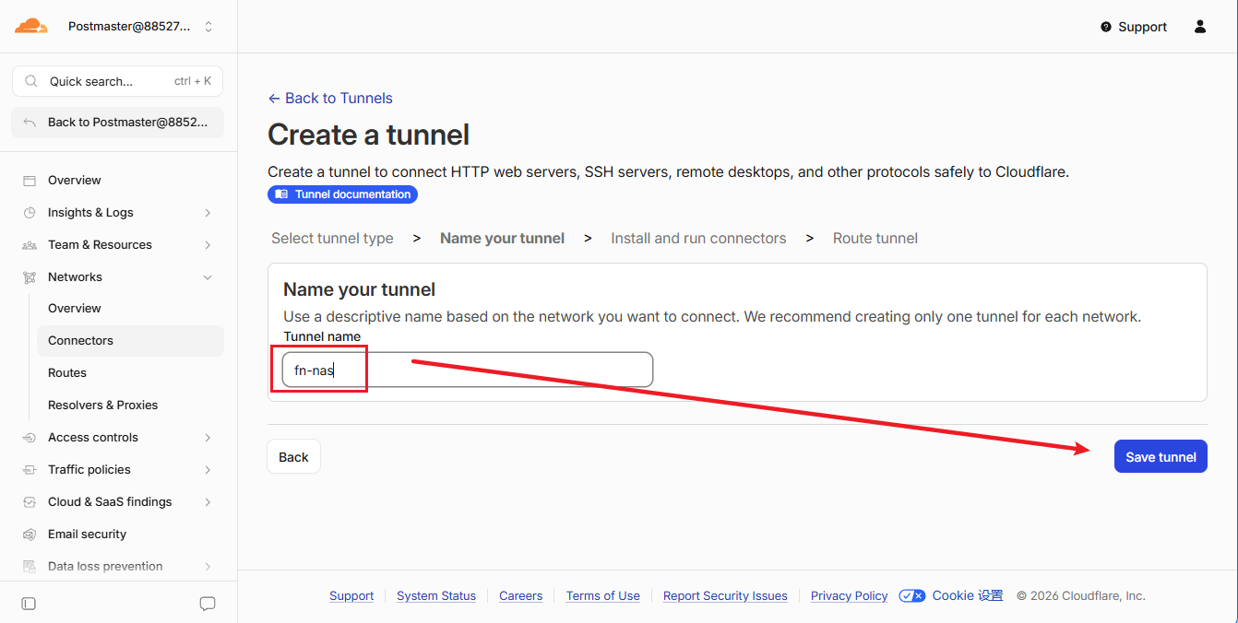The width and height of the screenshot is (1238, 623).
Task: Click the sidebar collapse icon at bottom
Action: (29, 604)
